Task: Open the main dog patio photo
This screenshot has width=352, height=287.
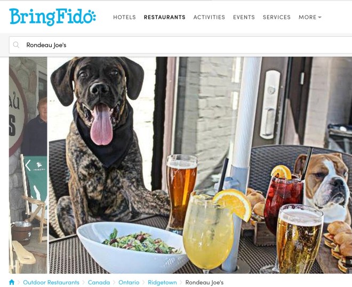Action: pos(201,165)
